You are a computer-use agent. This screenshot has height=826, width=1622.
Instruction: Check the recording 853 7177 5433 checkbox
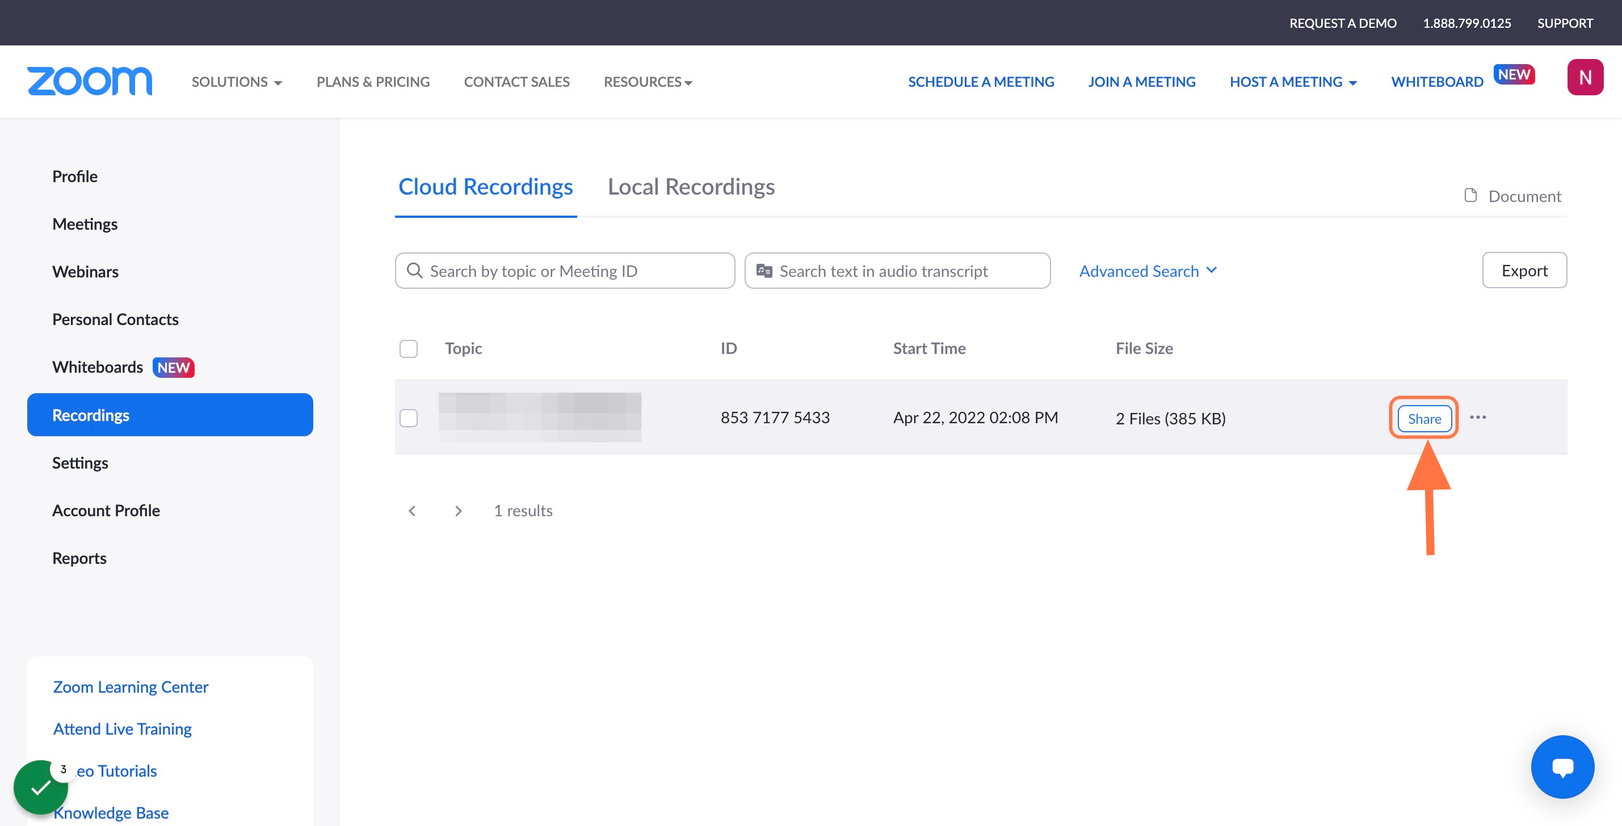point(409,418)
